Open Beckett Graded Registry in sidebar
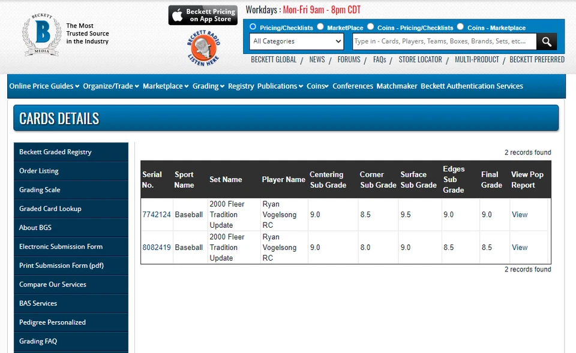The width and height of the screenshot is (576, 353). pos(71,152)
